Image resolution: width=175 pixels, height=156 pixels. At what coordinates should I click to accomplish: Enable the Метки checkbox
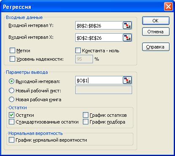coord(12,51)
